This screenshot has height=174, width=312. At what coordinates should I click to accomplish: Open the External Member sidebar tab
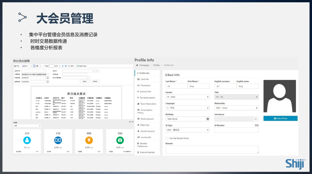point(147,152)
